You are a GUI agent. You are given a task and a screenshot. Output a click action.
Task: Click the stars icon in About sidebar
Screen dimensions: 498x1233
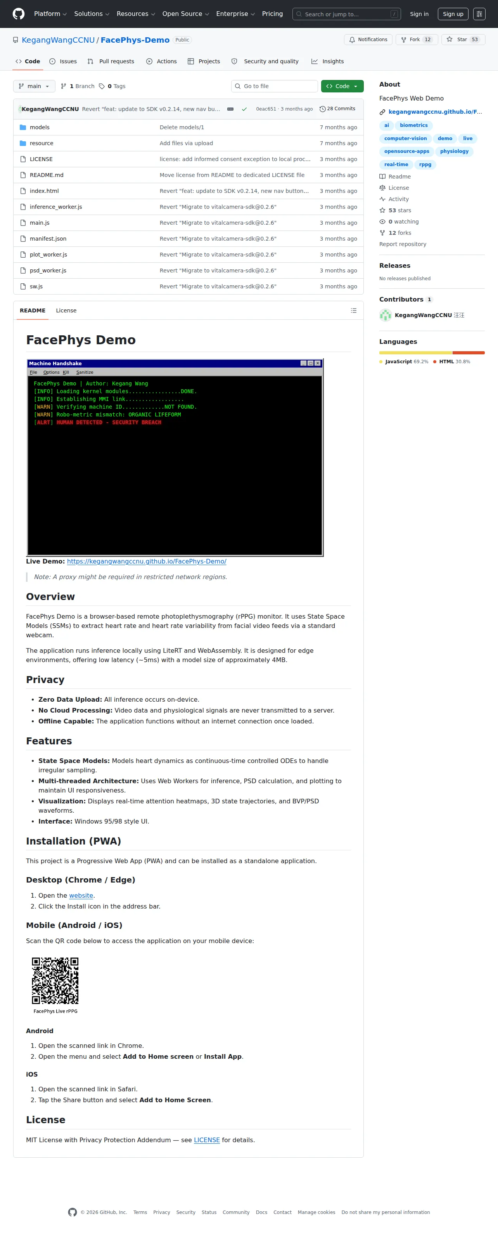coord(382,210)
